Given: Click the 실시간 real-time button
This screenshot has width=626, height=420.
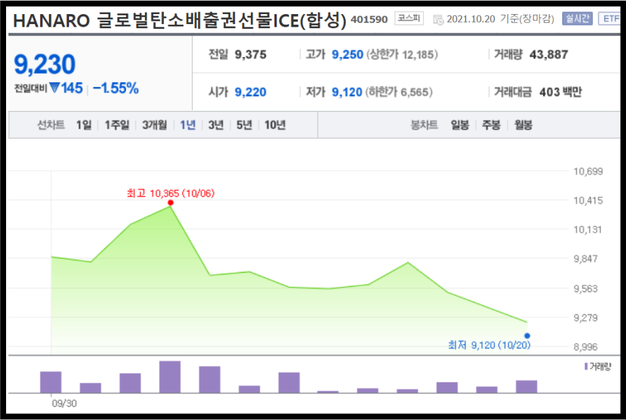Looking at the screenshot, I should pyautogui.click(x=577, y=19).
